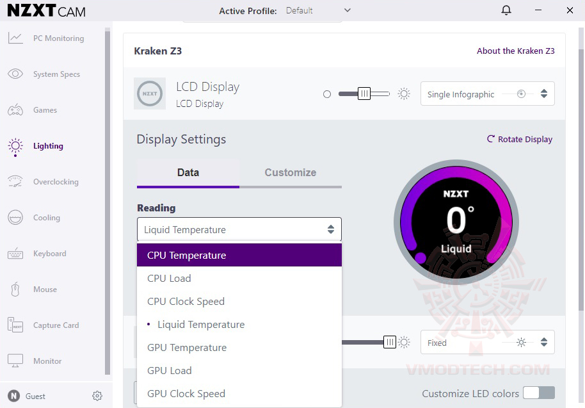Click the Games controller icon
The image size is (585, 408).
tap(15, 110)
